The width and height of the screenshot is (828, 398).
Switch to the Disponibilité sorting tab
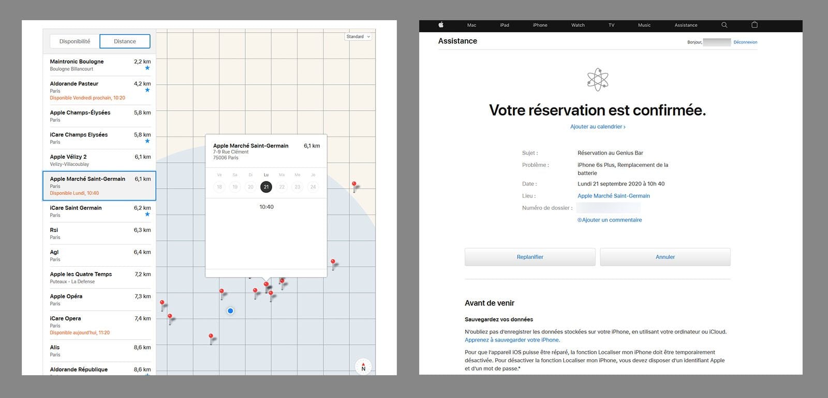coord(75,41)
